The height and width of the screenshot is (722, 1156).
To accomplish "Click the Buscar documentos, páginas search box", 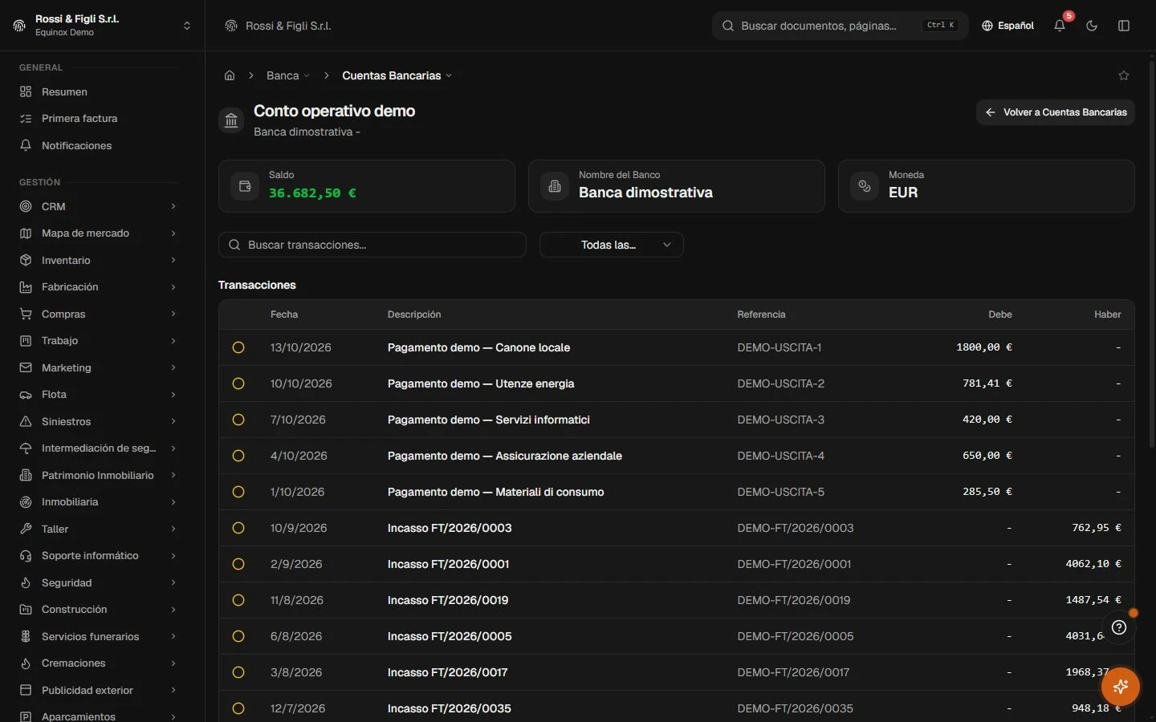I will (x=841, y=26).
